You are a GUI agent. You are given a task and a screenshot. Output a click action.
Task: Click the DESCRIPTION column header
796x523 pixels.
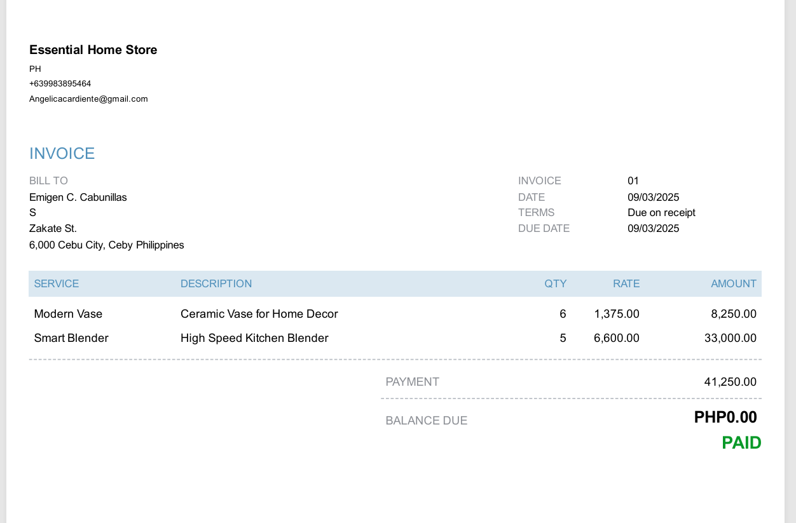[x=216, y=284]
